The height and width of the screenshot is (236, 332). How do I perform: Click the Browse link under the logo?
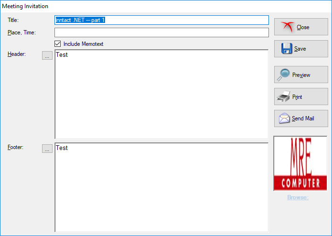[x=298, y=197]
